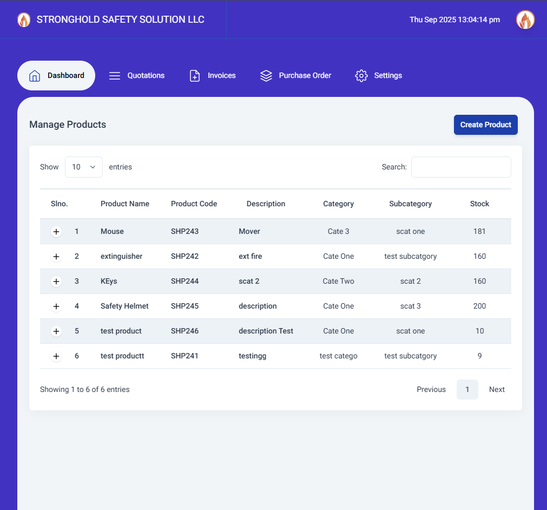Viewport: 547px width, 510px height.
Task: Open the user profile avatar
Action: 525,20
